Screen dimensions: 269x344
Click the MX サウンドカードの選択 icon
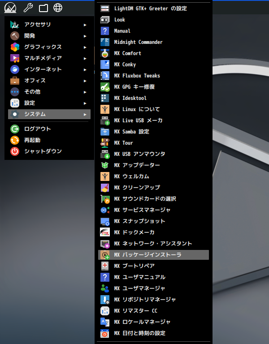pos(105,199)
